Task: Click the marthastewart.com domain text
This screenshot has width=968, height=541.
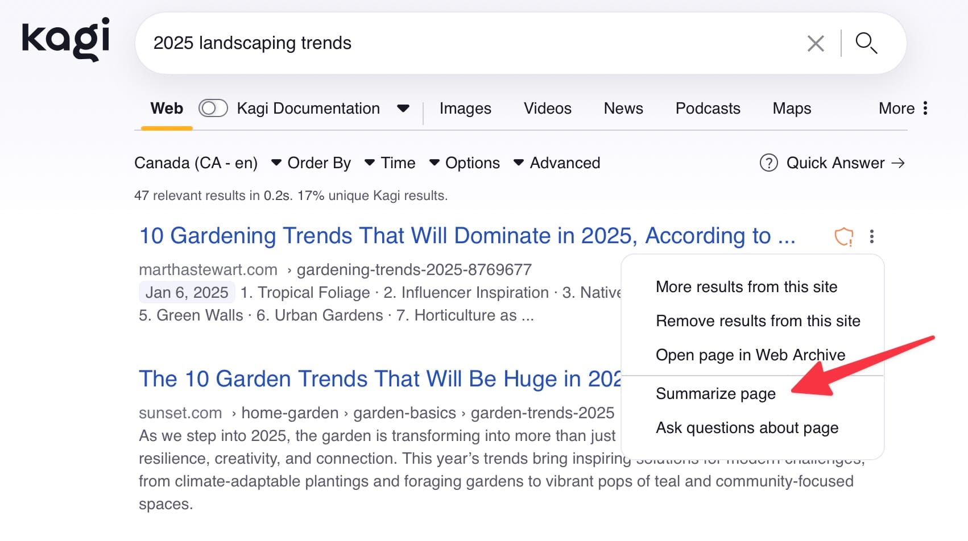Action: (x=208, y=269)
